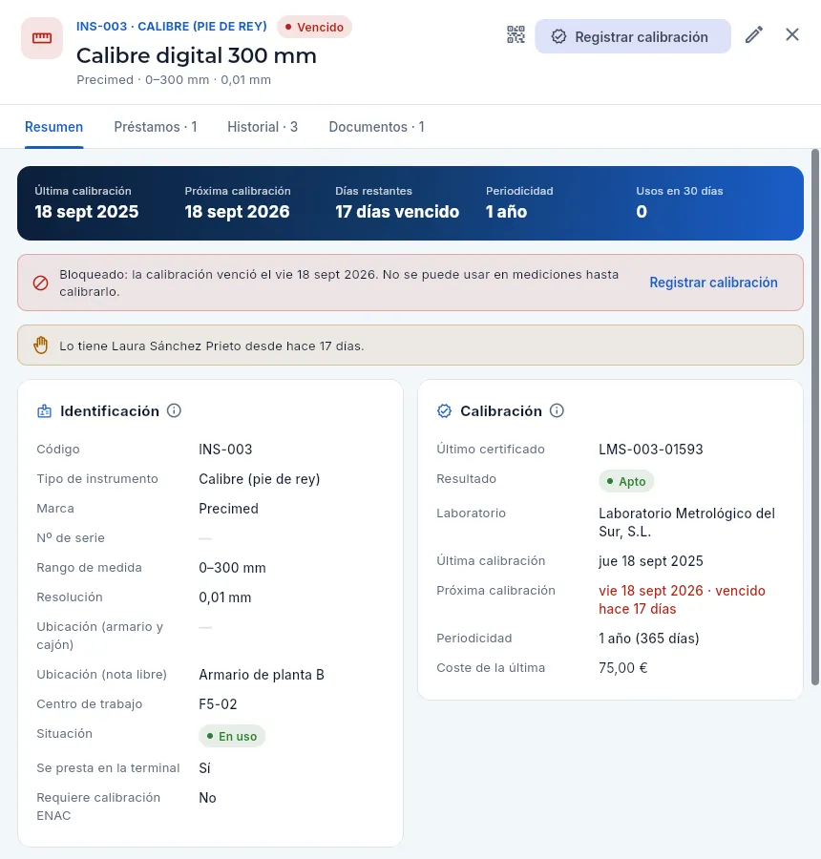Viewport: 821px width, 859px height.
Task: Click the 'Armario de planta B' location
Action: (262, 675)
